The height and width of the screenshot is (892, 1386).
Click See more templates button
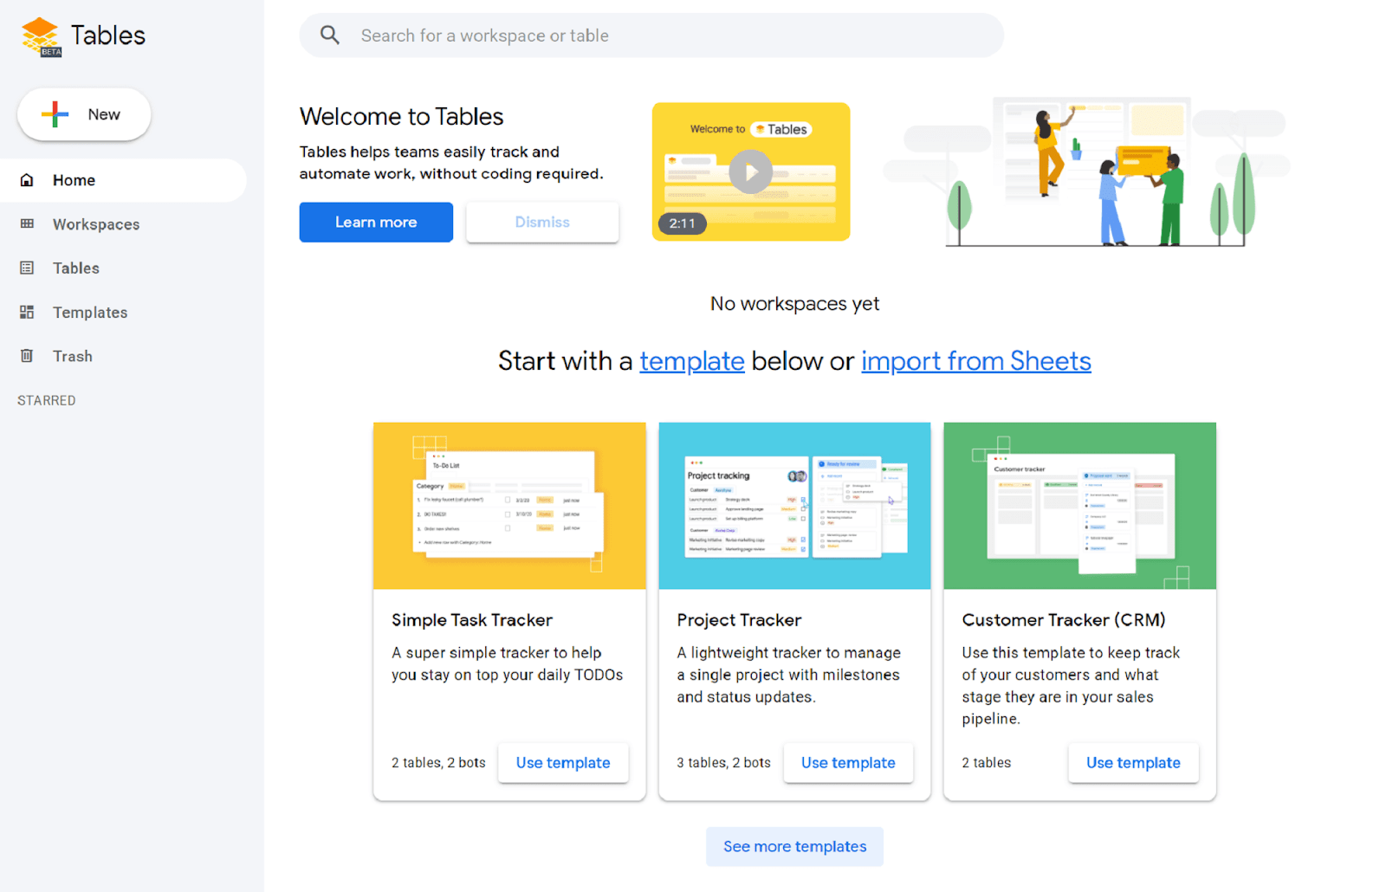click(794, 847)
